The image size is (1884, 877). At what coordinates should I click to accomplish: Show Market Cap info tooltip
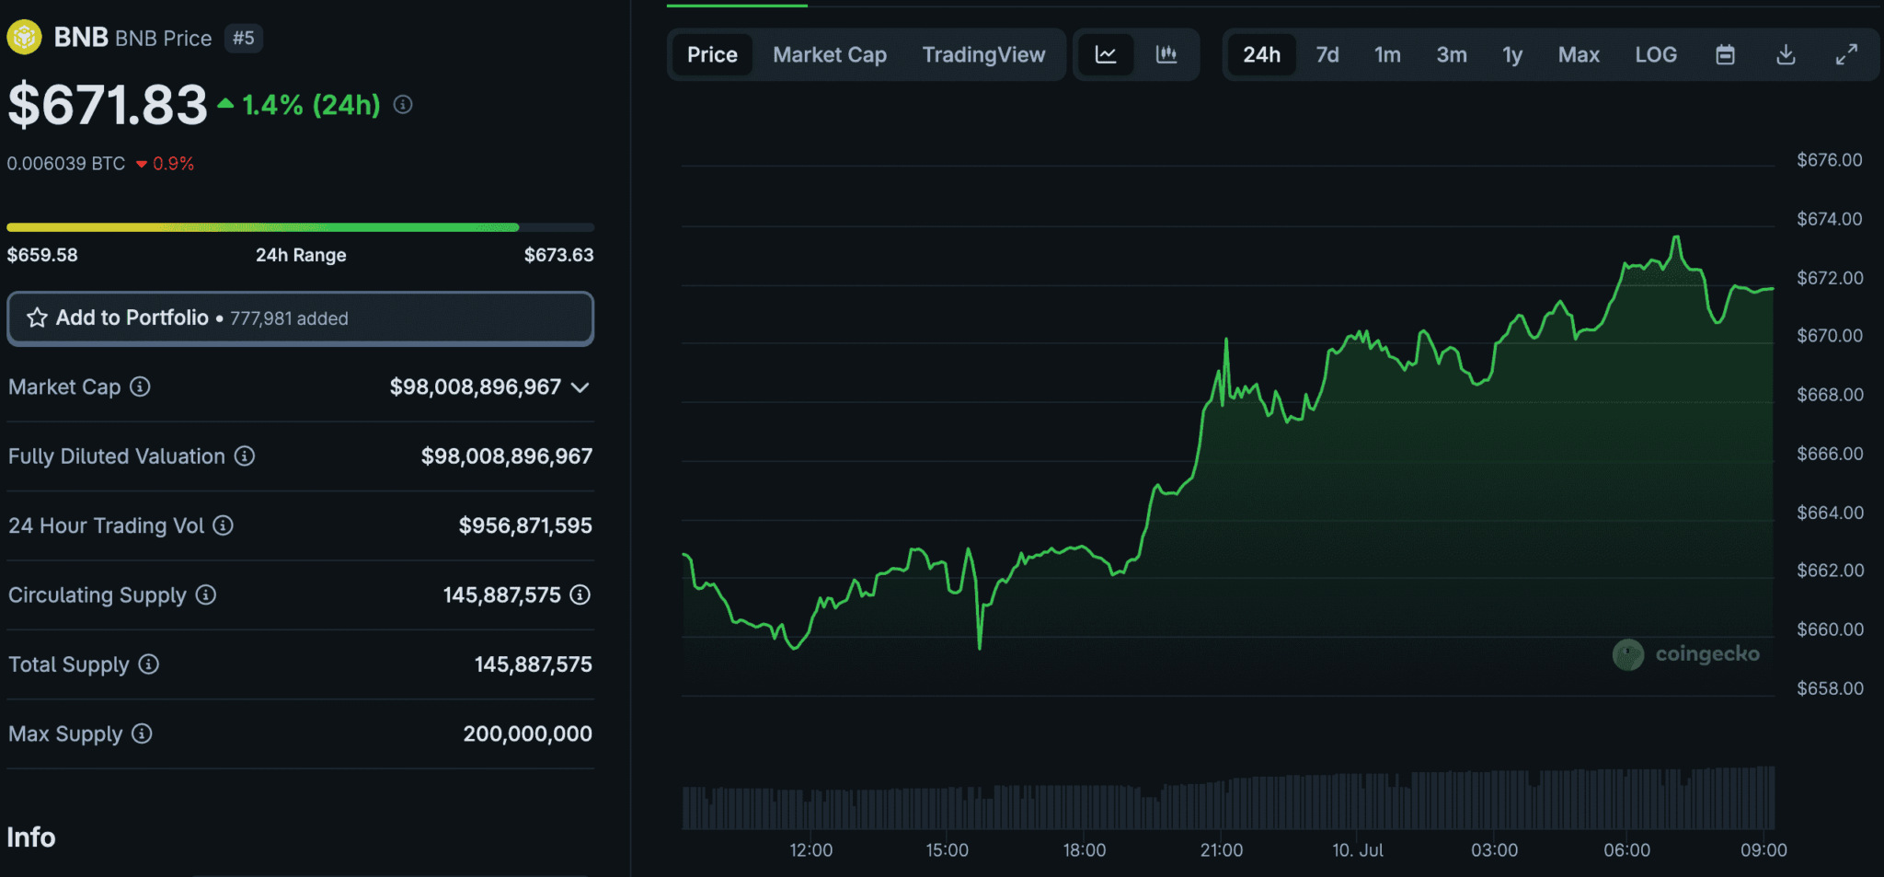click(x=140, y=387)
